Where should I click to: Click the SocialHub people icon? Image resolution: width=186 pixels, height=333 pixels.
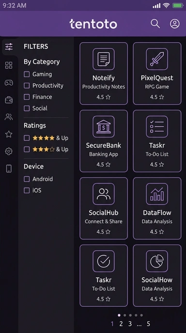(104, 194)
